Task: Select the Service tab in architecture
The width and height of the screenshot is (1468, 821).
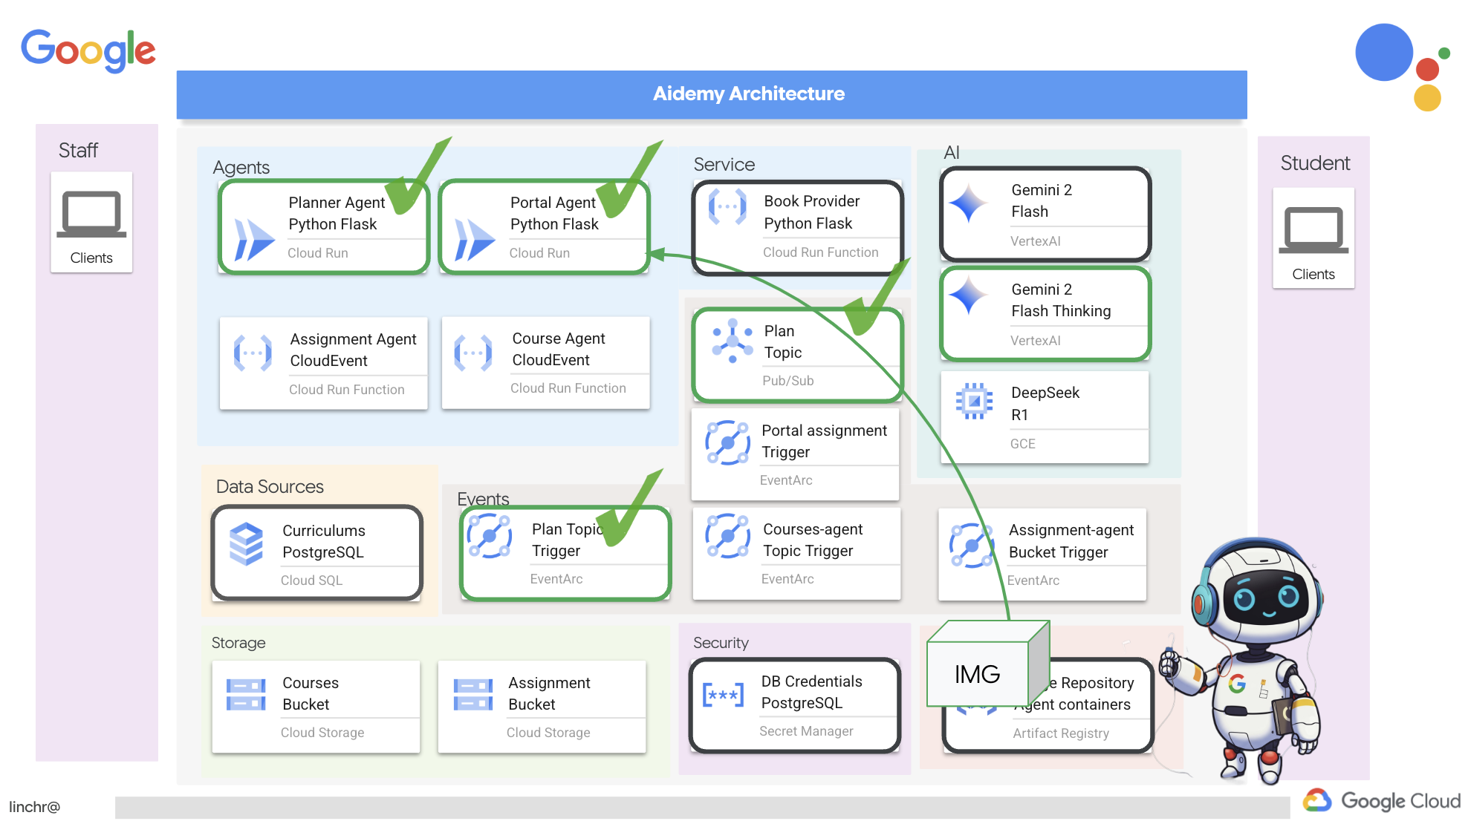Action: [x=722, y=164]
